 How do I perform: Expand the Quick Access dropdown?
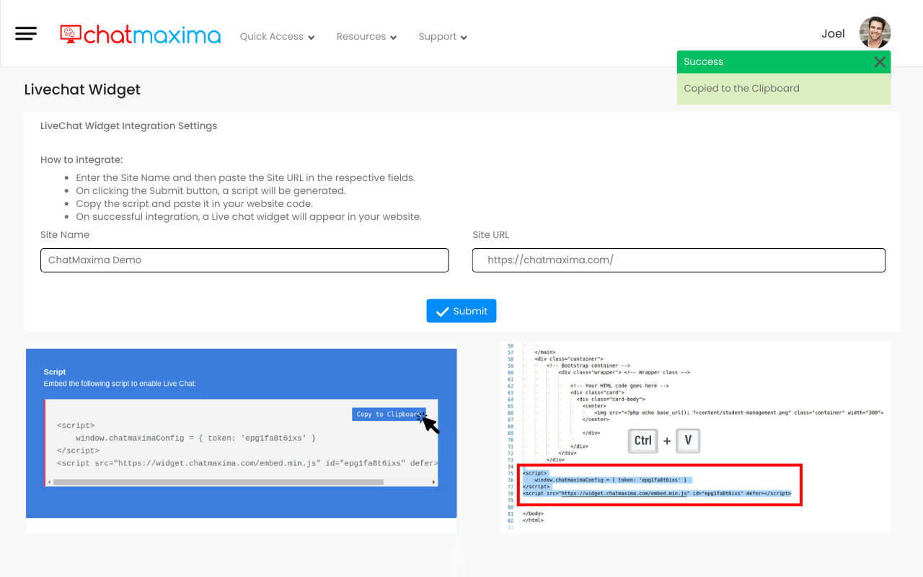[277, 37]
